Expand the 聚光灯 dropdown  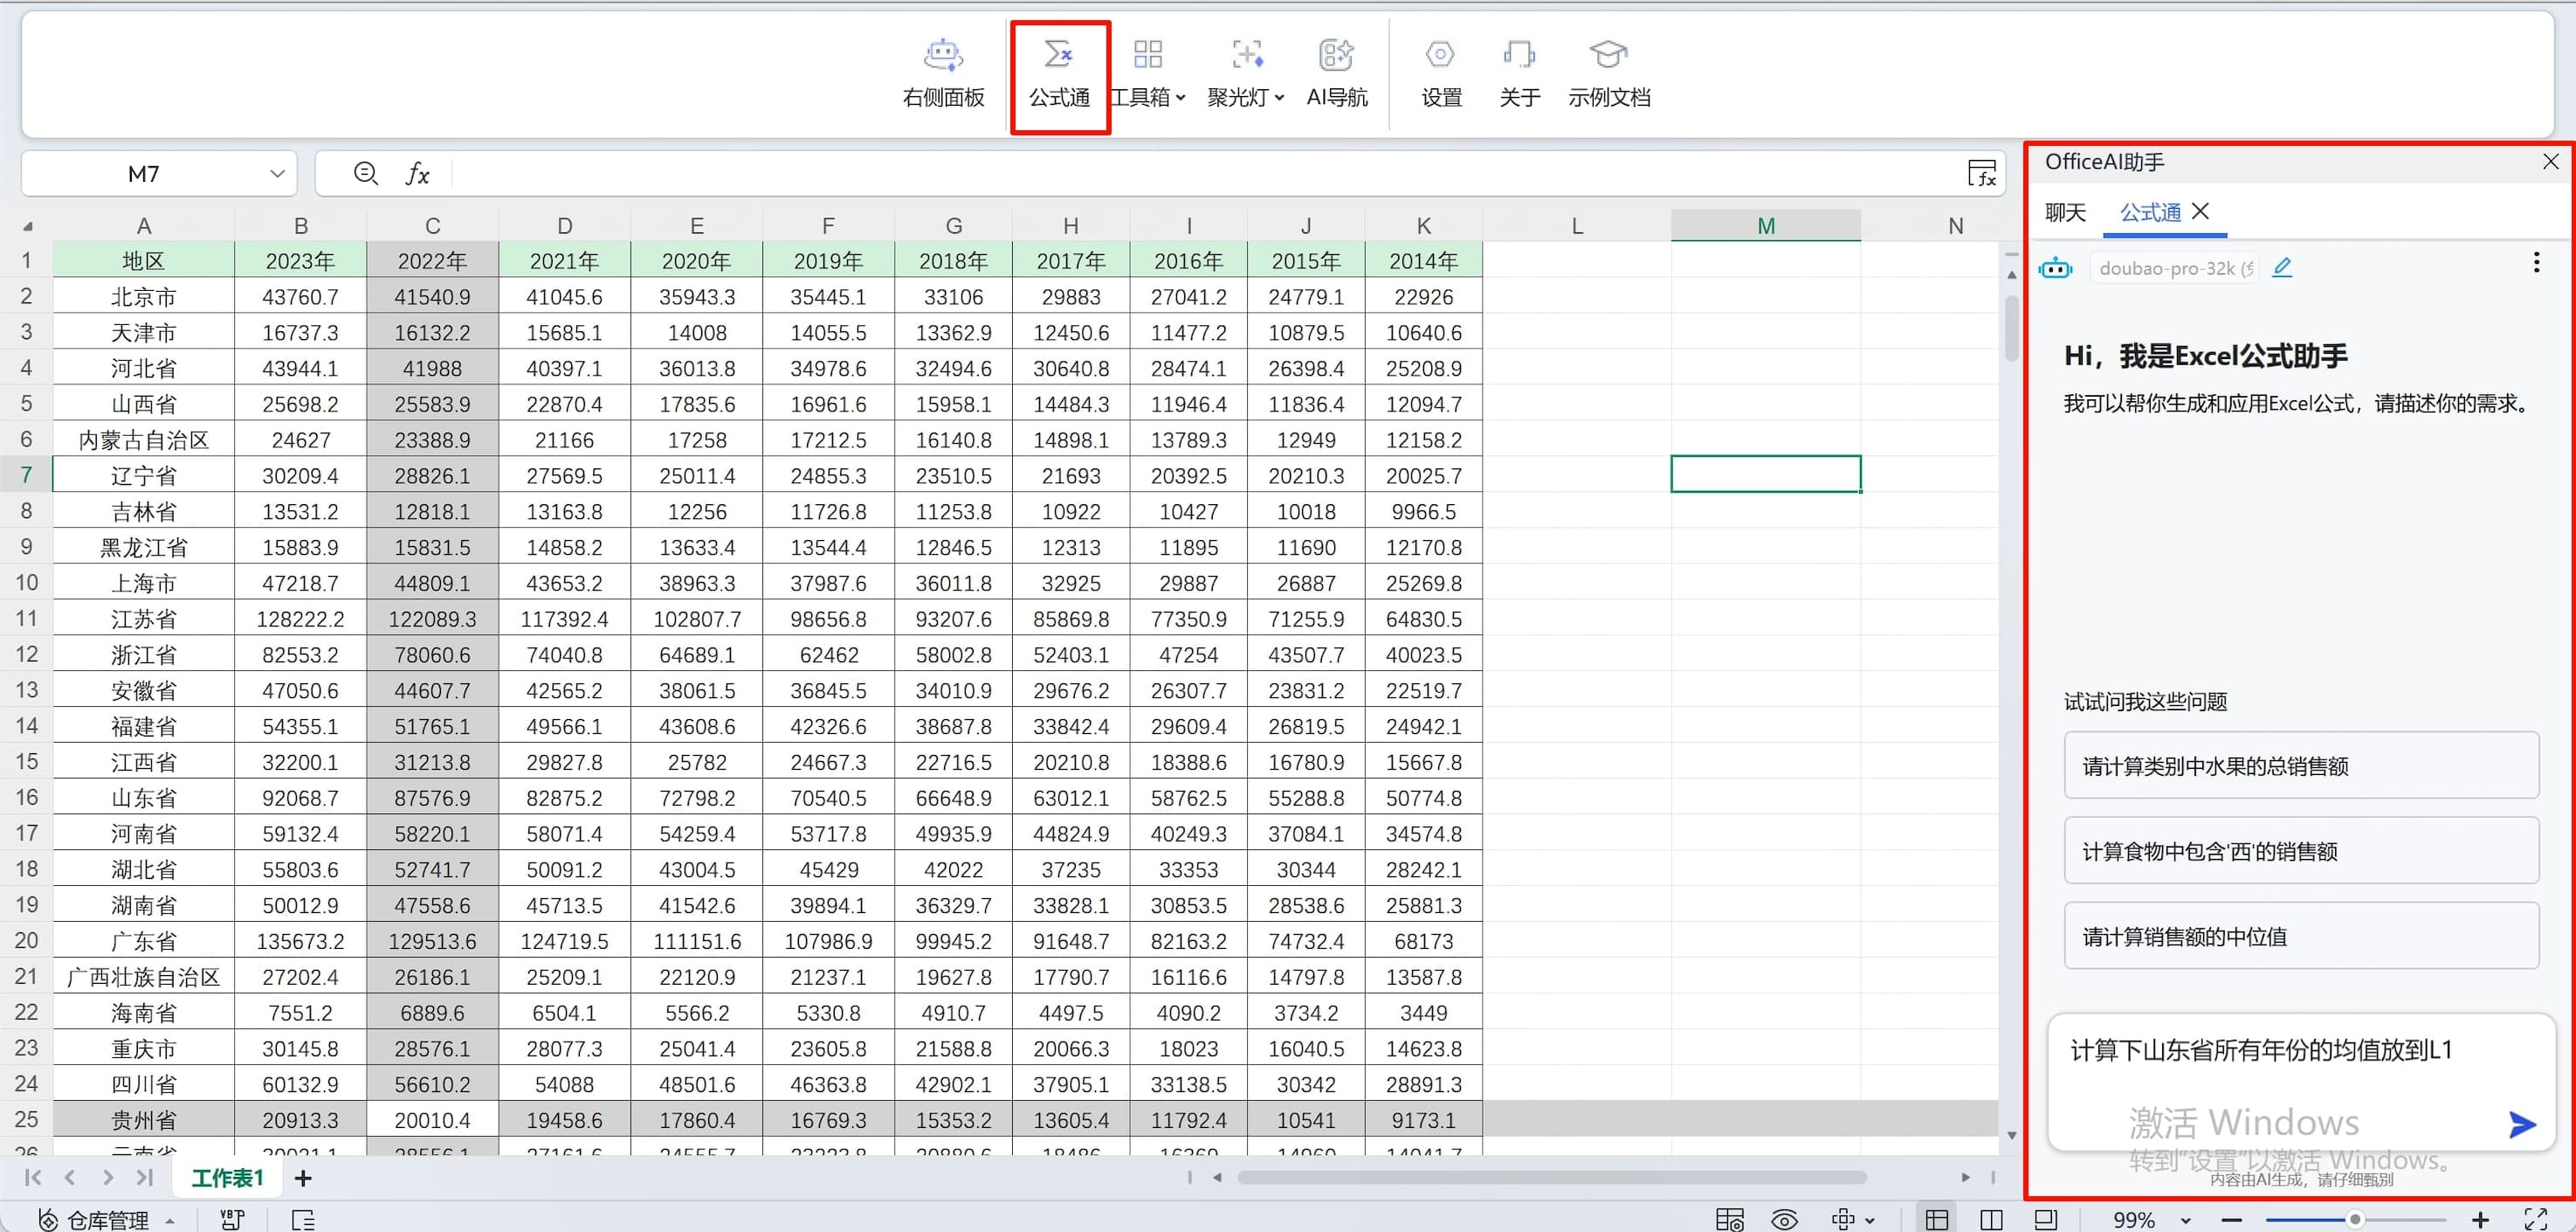[x=1278, y=97]
